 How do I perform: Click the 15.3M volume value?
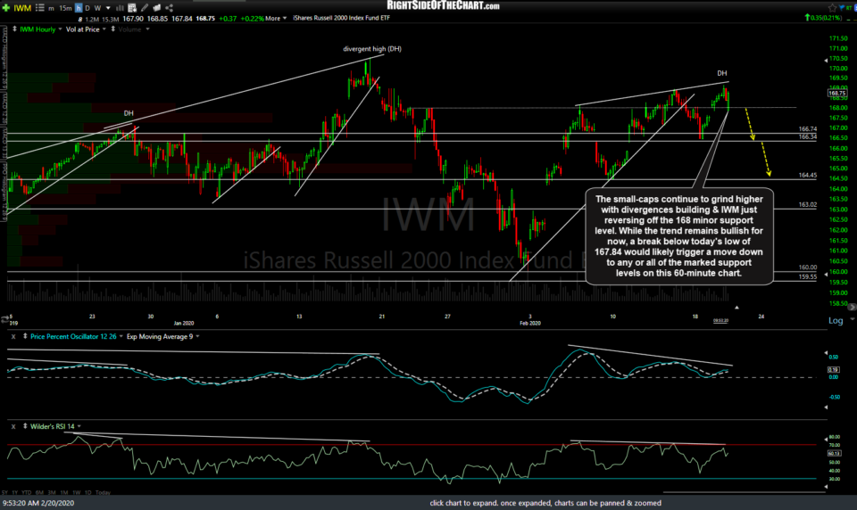111,19
